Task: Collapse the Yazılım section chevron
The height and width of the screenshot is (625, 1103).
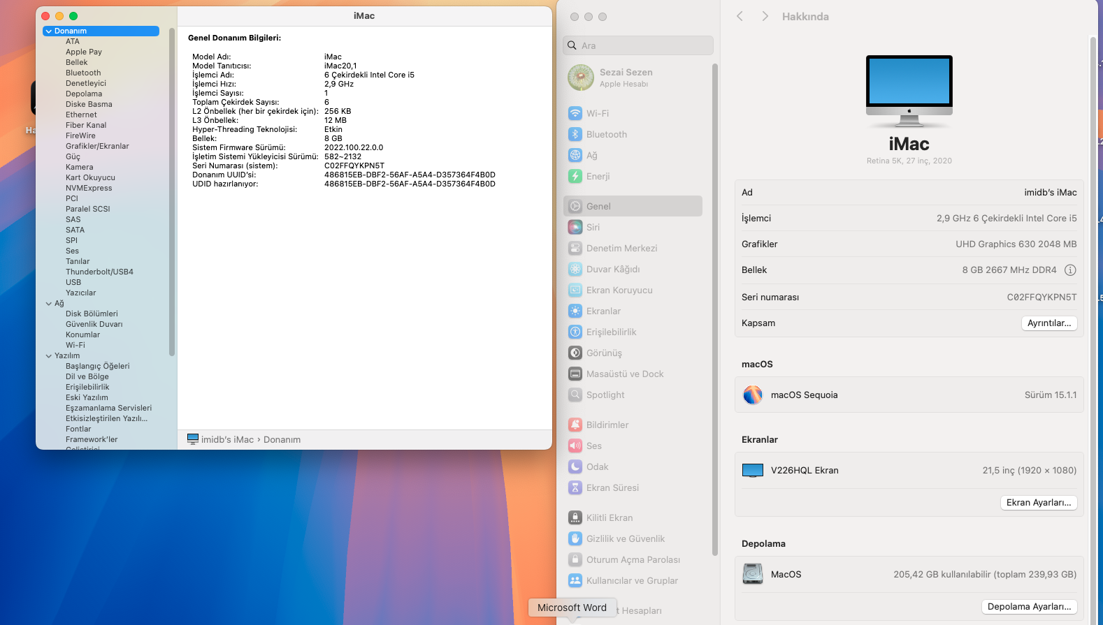Action: 49,356
